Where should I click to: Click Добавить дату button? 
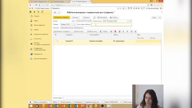tap(79, 31)
